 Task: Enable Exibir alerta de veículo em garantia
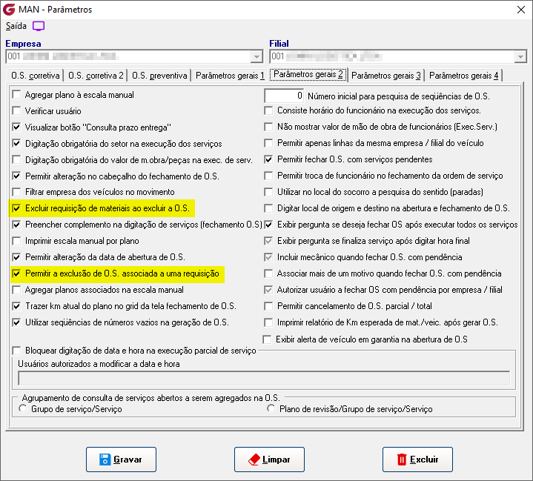[267, 339]
